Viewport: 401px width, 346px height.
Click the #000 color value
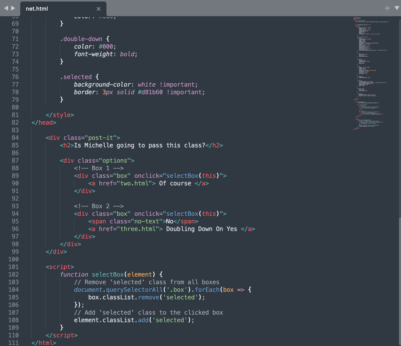106,47
